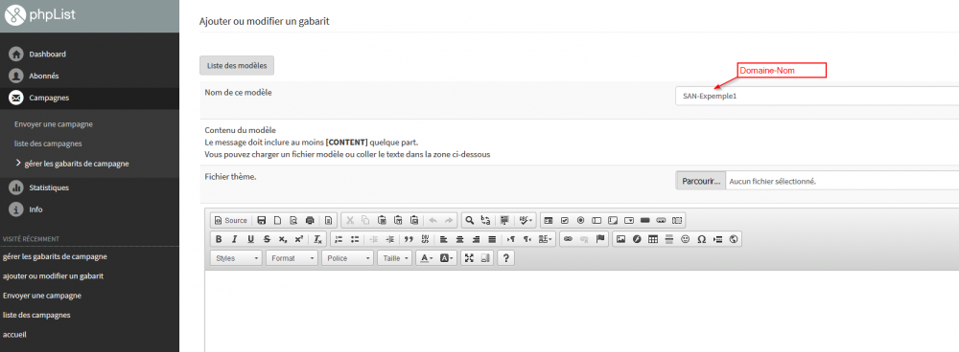This screenshot has height=352, width=959.
Task: Click the Print icon in editor toolbar
Action: [x=310, y=220]
